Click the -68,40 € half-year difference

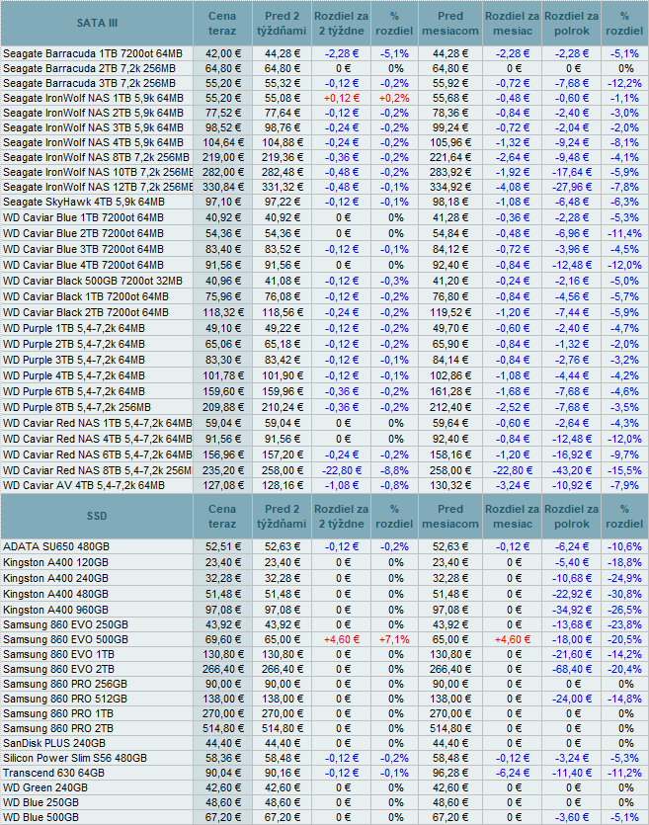tap(572, 669)
